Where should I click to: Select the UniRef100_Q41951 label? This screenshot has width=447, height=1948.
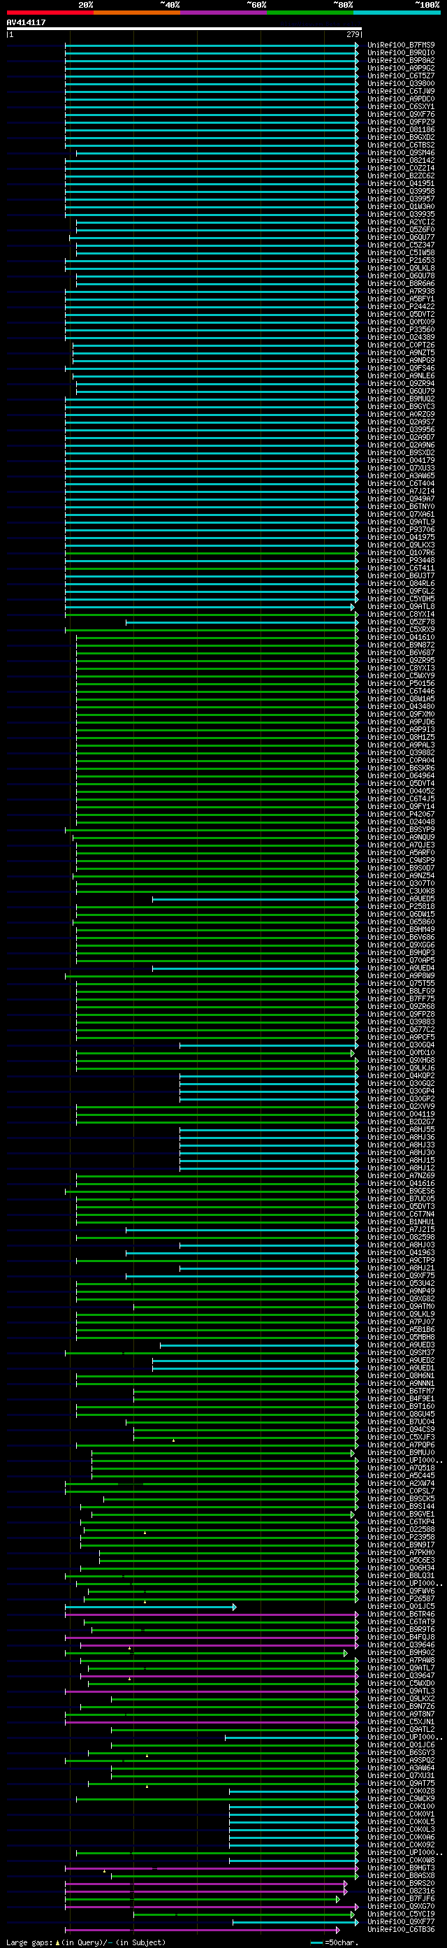[x=401, y=184]
